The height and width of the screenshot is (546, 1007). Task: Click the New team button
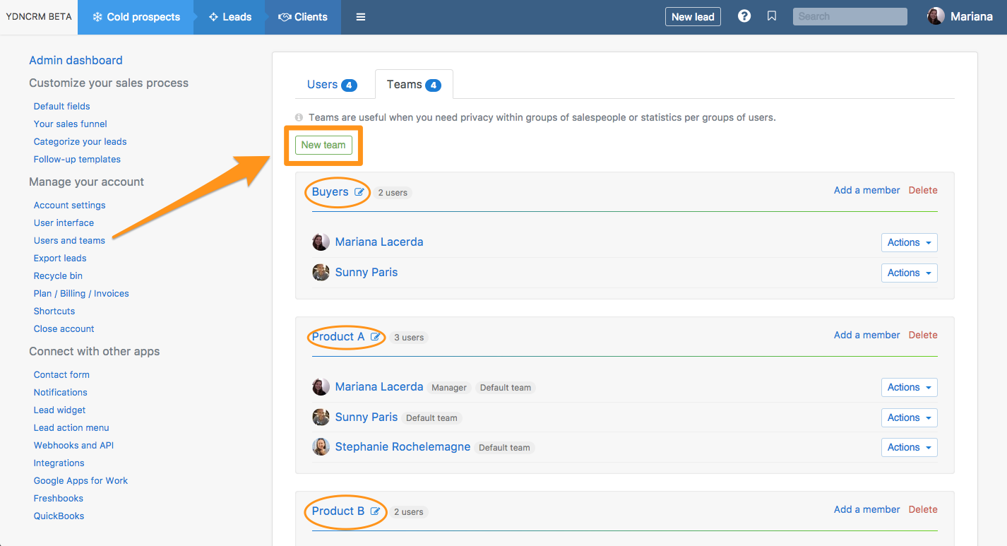(323, 145)
